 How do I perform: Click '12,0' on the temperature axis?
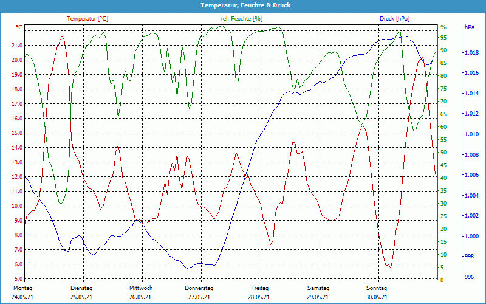pos(17,177)
